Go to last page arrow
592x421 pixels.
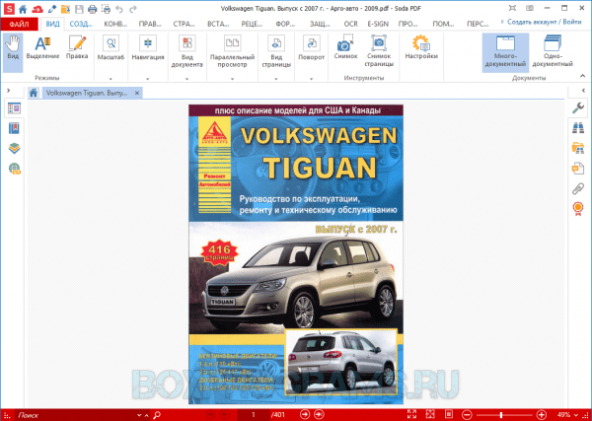click(x=319, y=414)
